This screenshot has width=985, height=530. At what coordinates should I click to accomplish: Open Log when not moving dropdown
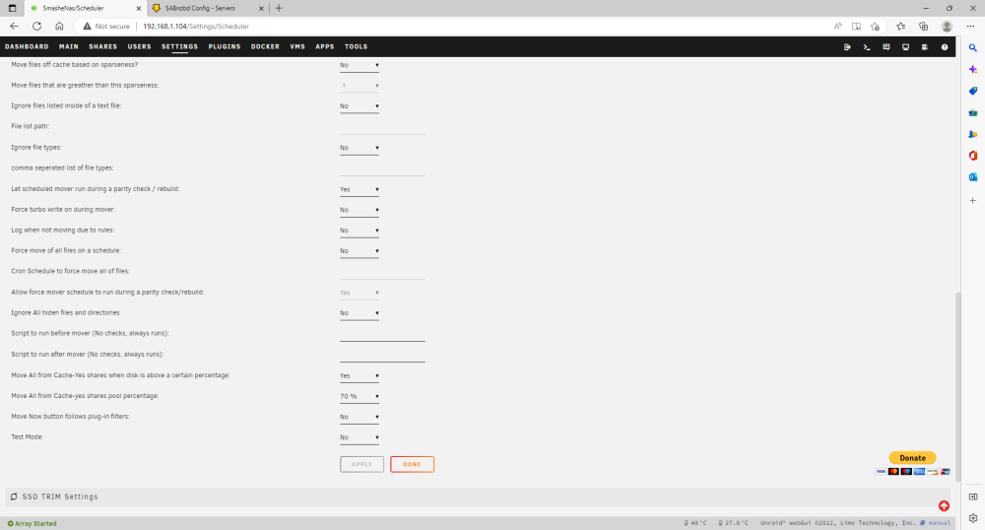tap(360, 231)
